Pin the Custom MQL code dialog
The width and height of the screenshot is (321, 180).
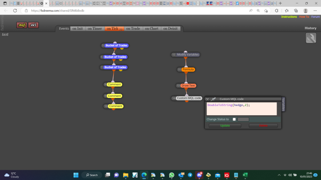[213, 99]
